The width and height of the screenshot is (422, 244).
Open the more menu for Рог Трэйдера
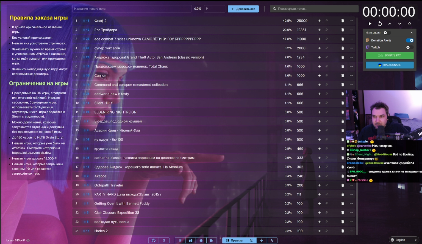351,30
